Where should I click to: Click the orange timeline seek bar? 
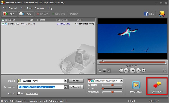click(x=132, y=62)
